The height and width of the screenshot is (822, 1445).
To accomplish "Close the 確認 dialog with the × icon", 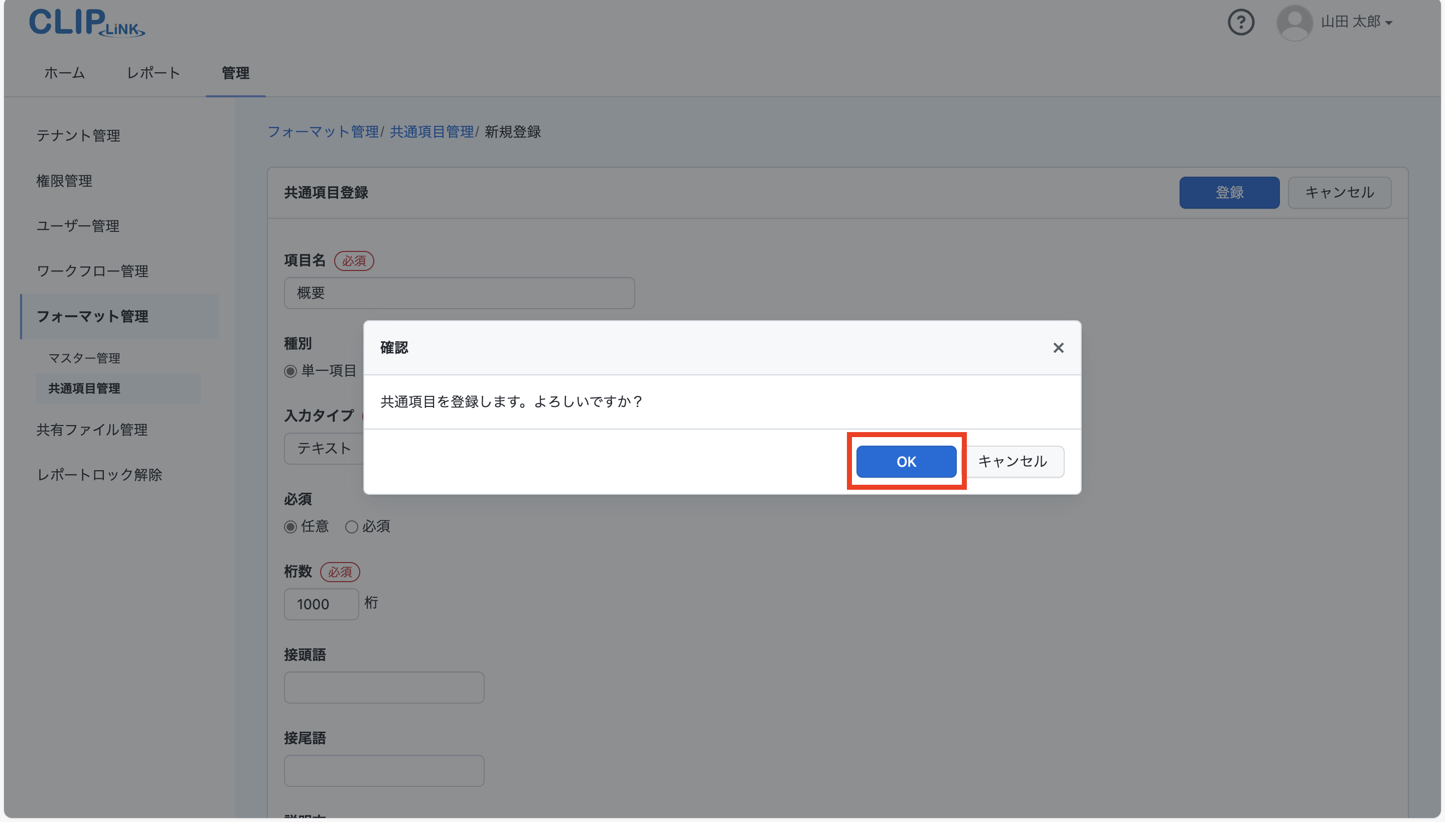I will 1057,348.
